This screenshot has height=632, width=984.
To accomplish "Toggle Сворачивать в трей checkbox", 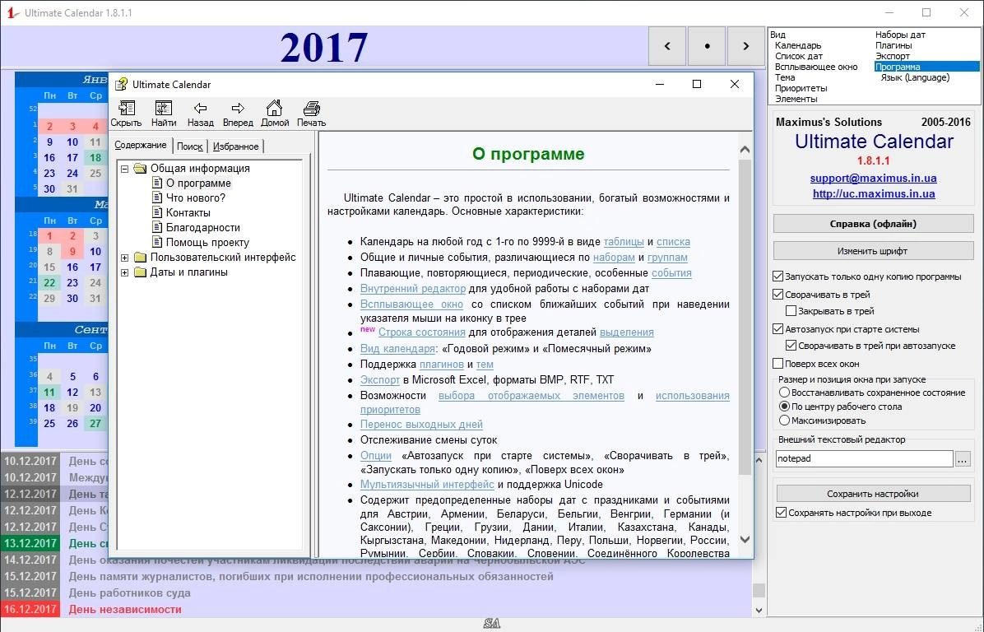I will 778,295.
